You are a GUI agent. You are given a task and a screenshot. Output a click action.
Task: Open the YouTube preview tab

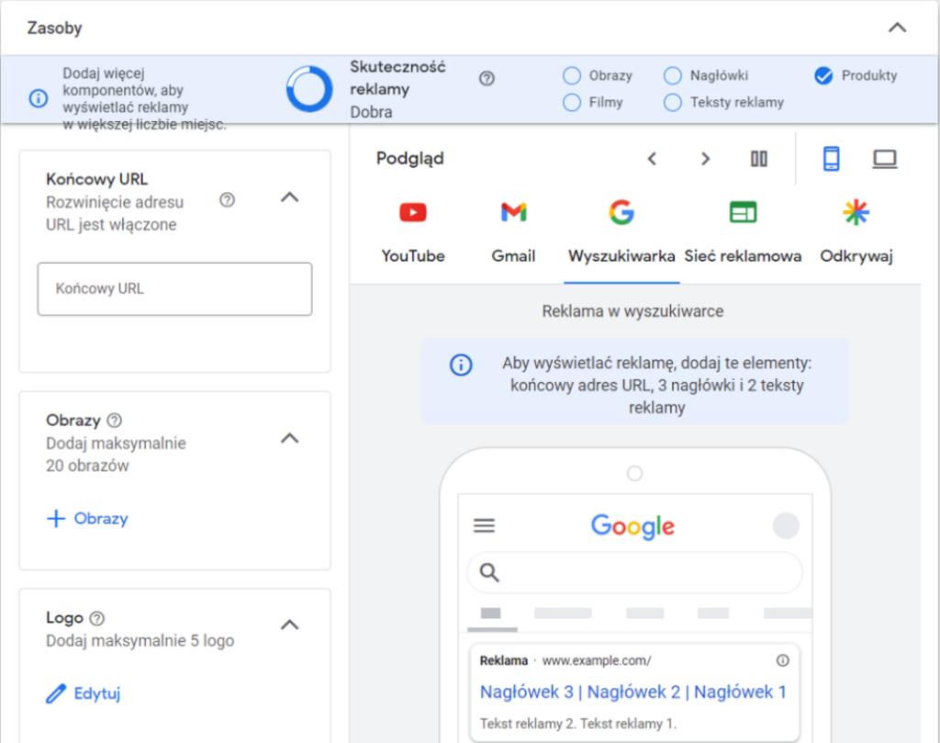[413, 232]
